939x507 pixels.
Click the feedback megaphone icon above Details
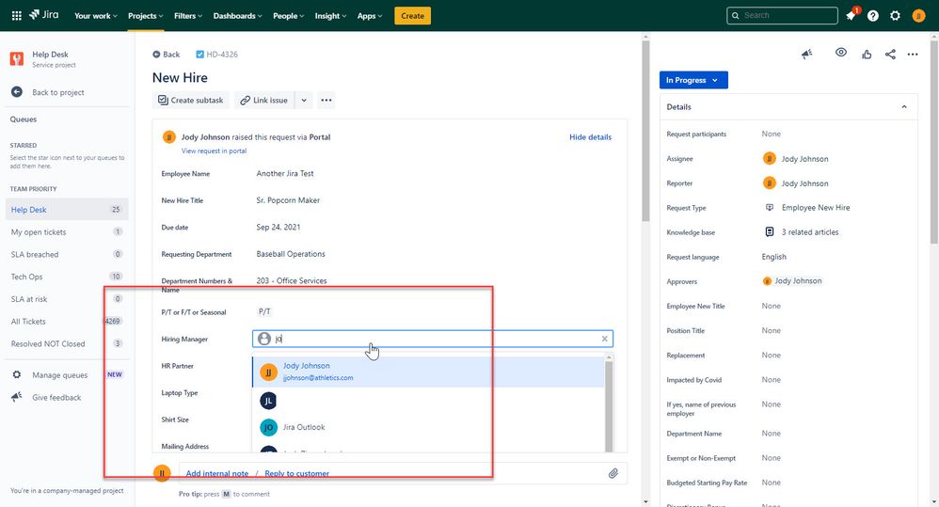tap(807, 55)
